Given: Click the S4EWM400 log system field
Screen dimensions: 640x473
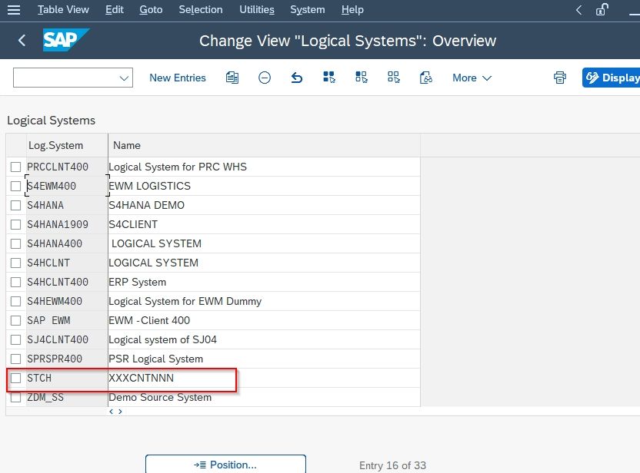Looking at the screenshot, I should pos(67,186).
